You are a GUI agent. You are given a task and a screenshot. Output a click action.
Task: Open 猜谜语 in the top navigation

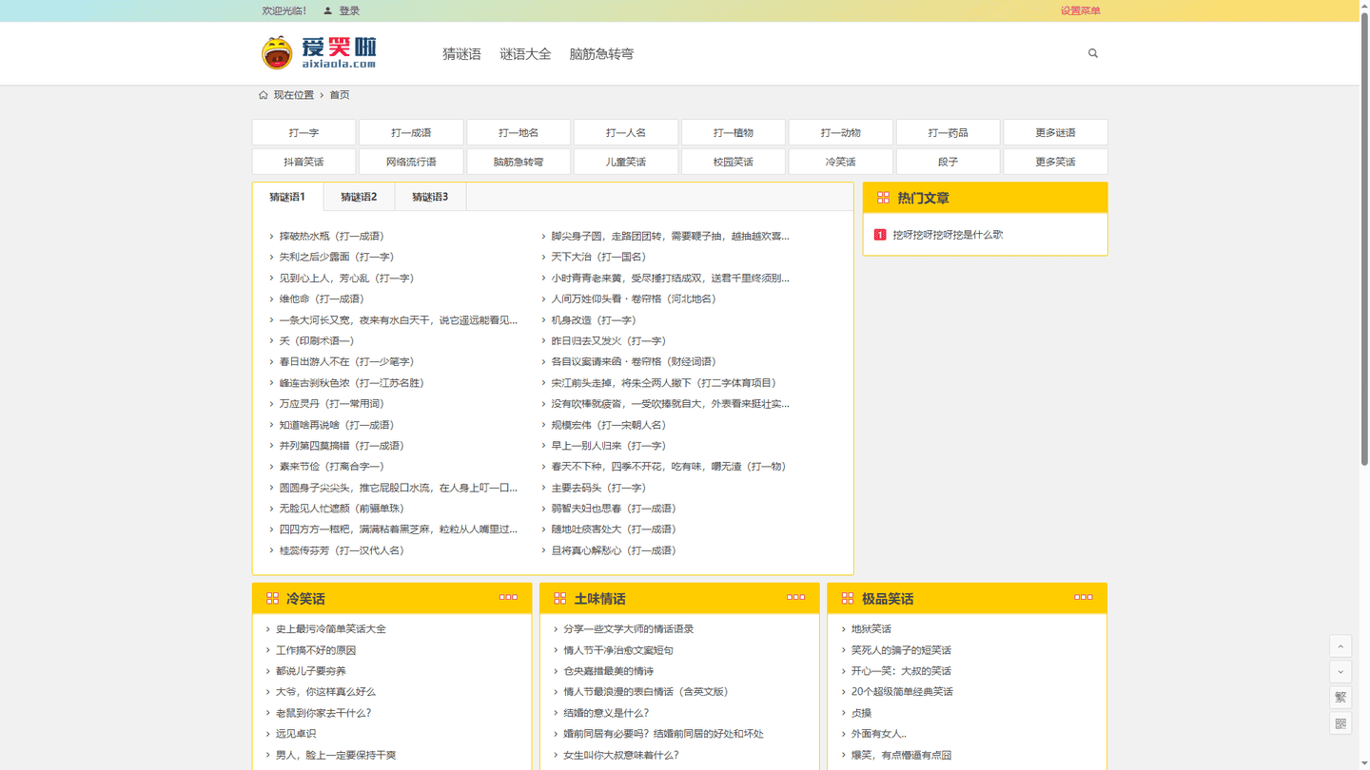461,54
